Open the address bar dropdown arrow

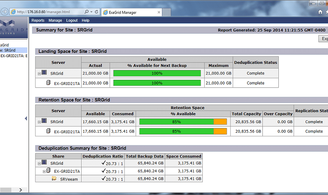tap(91, 12)
